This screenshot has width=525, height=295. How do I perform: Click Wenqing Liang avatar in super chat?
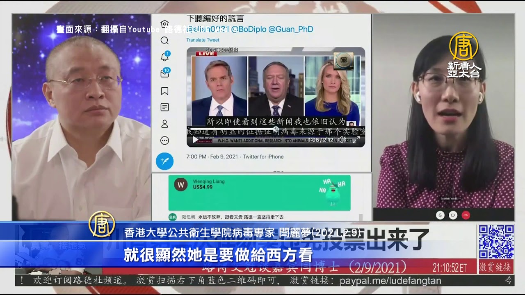point(180,184)
